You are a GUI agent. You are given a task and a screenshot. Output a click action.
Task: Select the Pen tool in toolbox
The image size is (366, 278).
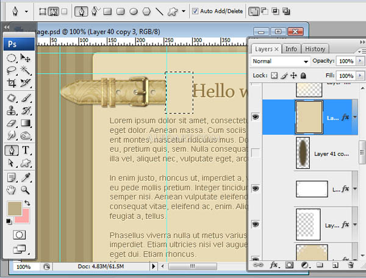(11, 151)
